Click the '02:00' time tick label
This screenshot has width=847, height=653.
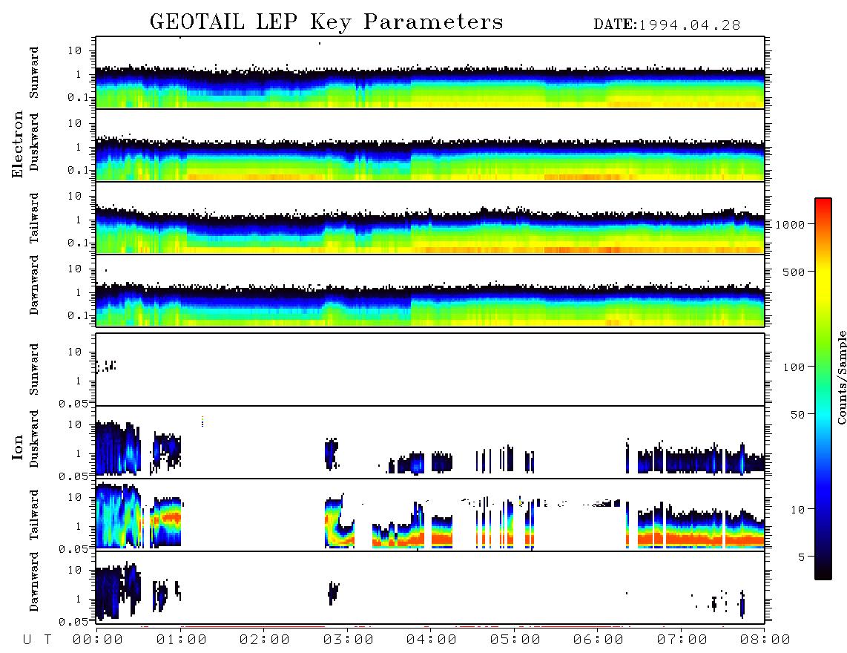tap(265, 640)
